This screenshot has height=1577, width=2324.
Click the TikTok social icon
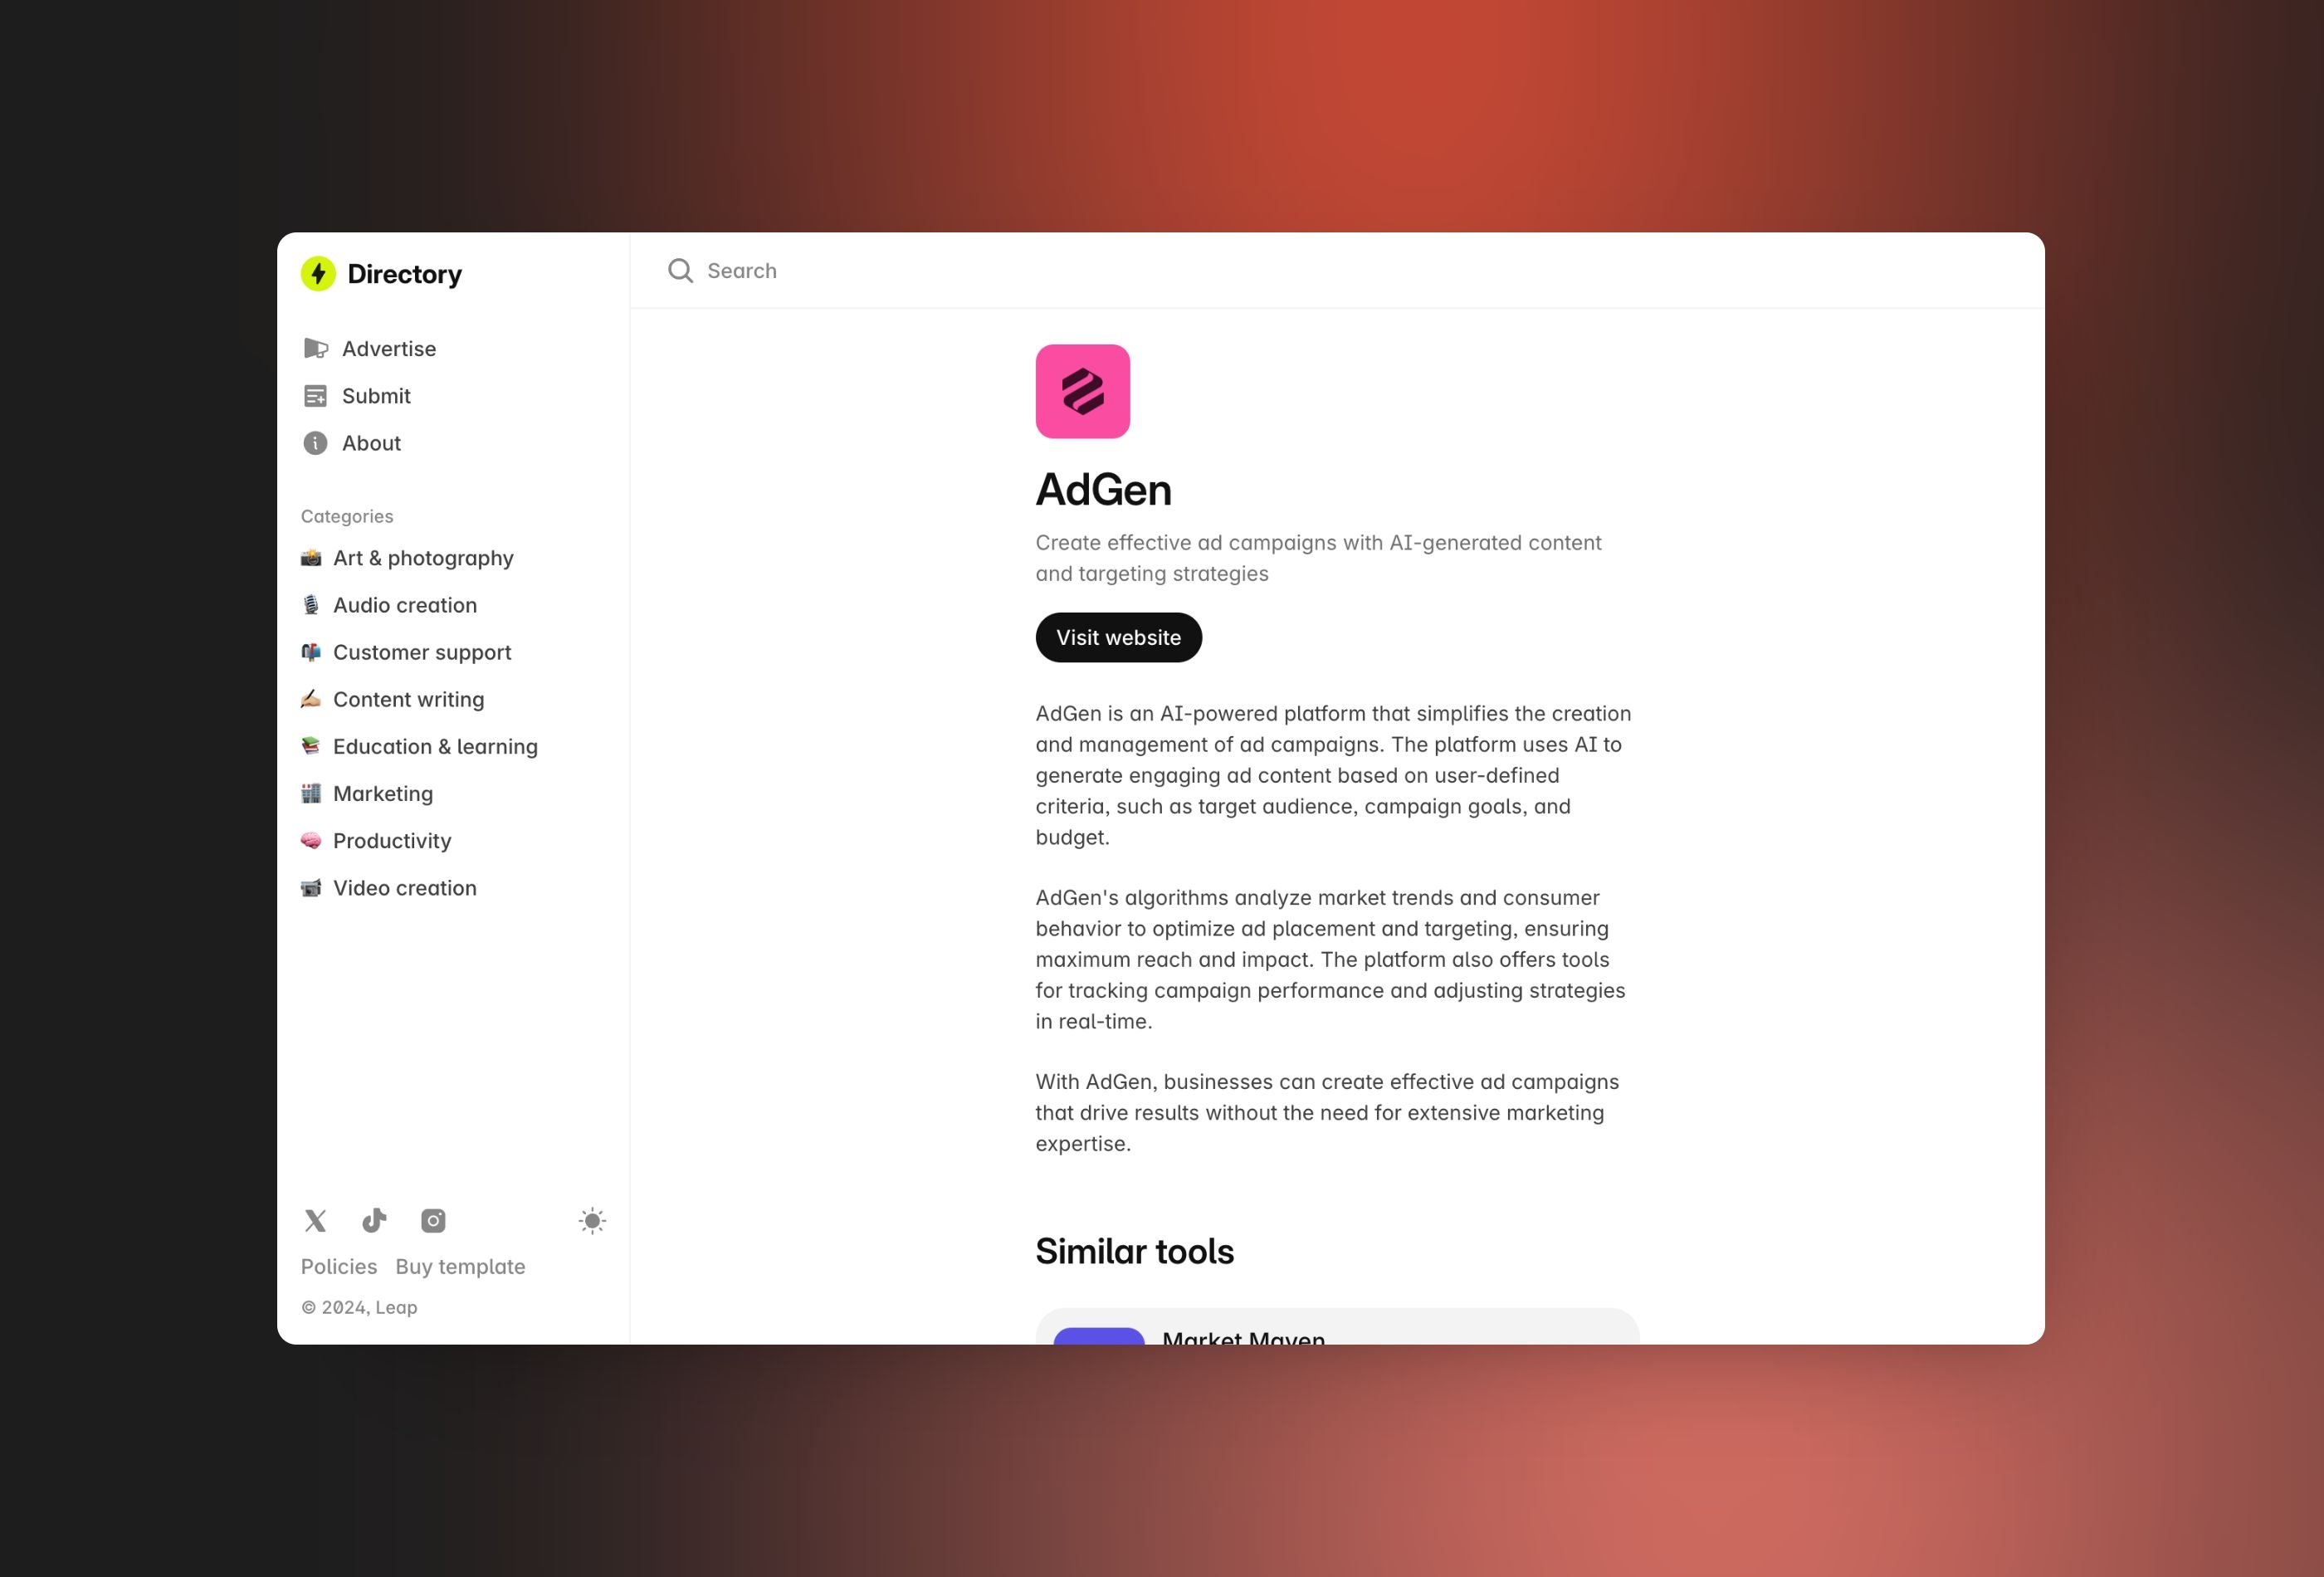[374, 1220]
